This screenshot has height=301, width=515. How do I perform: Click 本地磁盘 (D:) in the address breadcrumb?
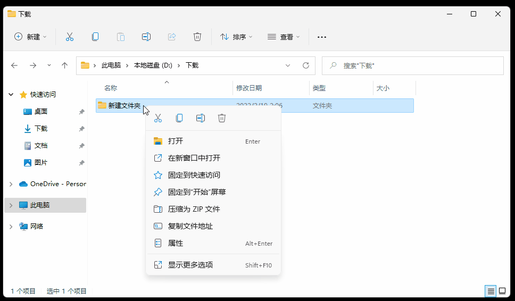click(x=153, y=65)
